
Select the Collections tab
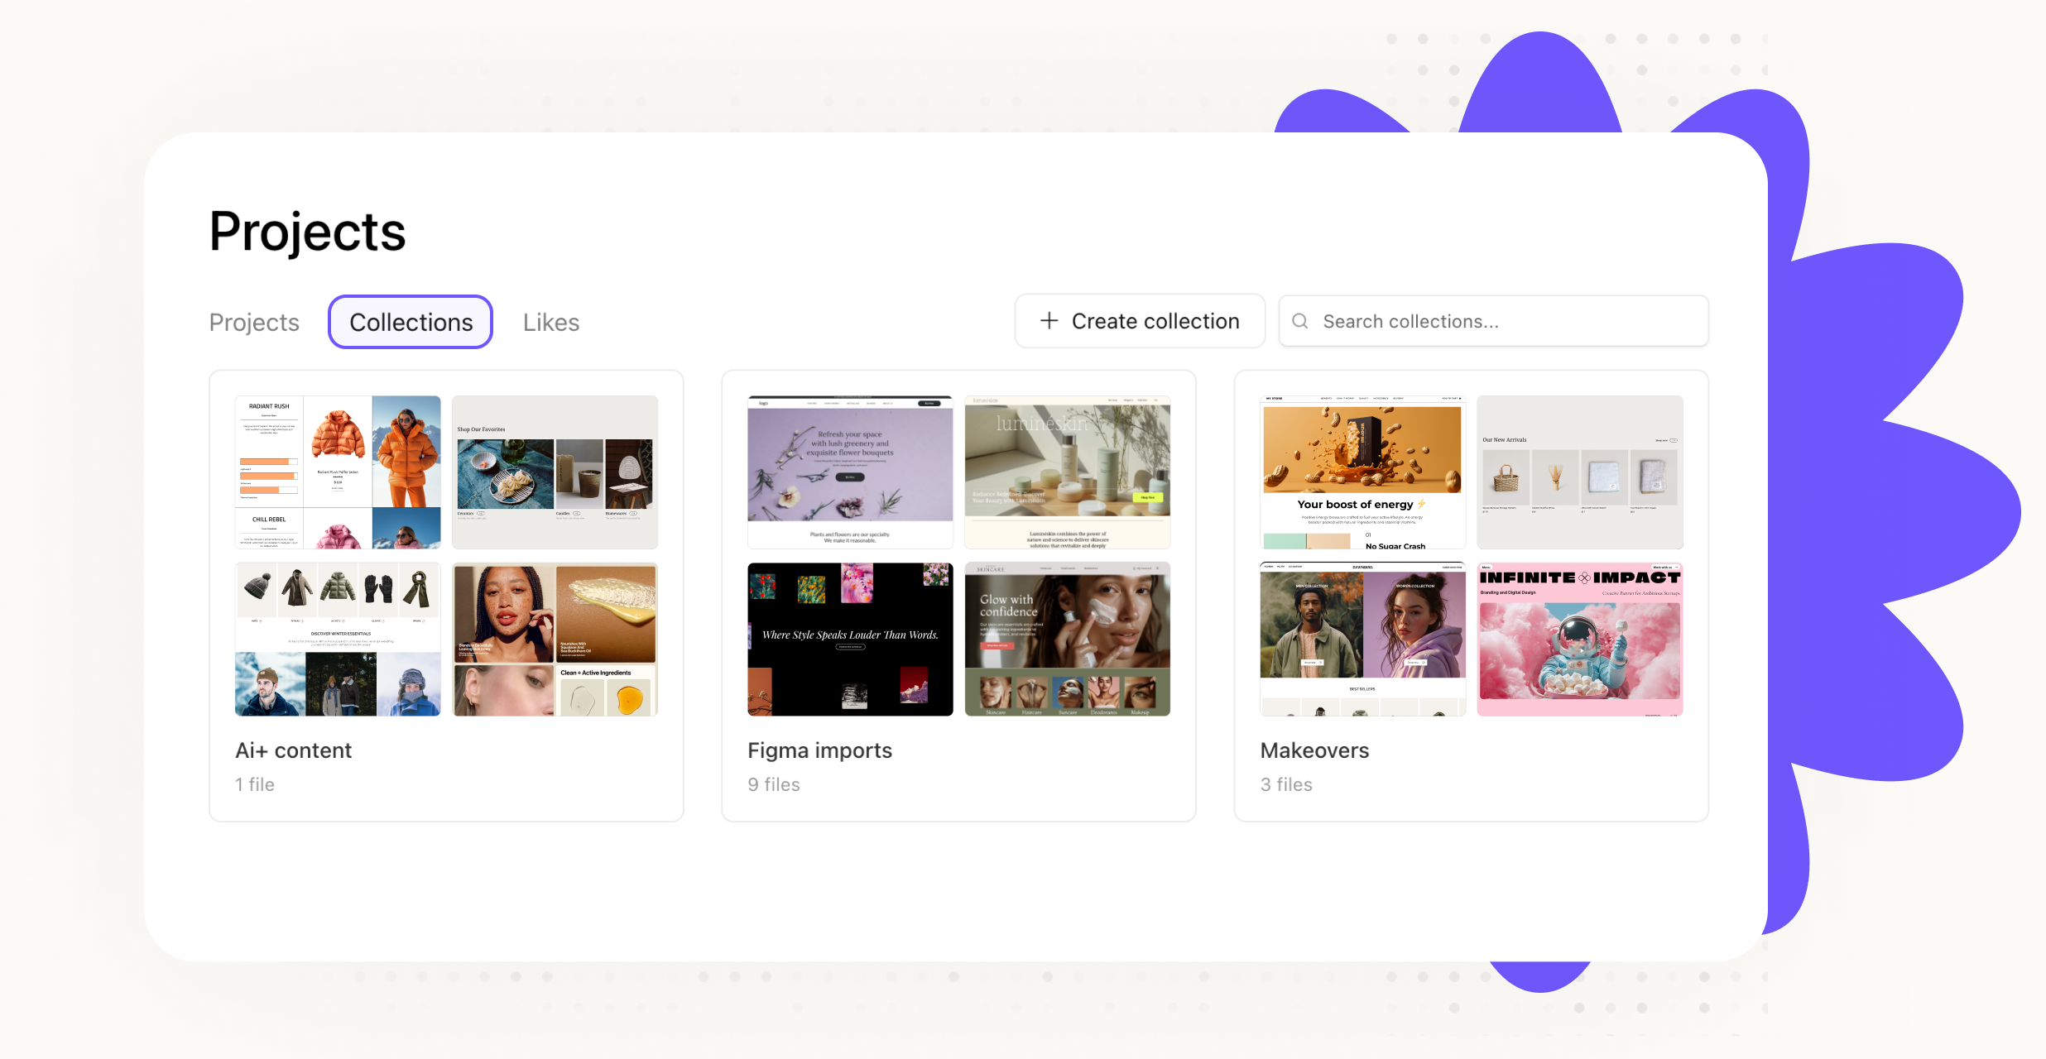[411, 322]
